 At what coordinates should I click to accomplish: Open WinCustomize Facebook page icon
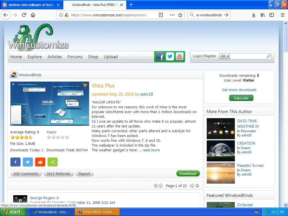point(160,57)
